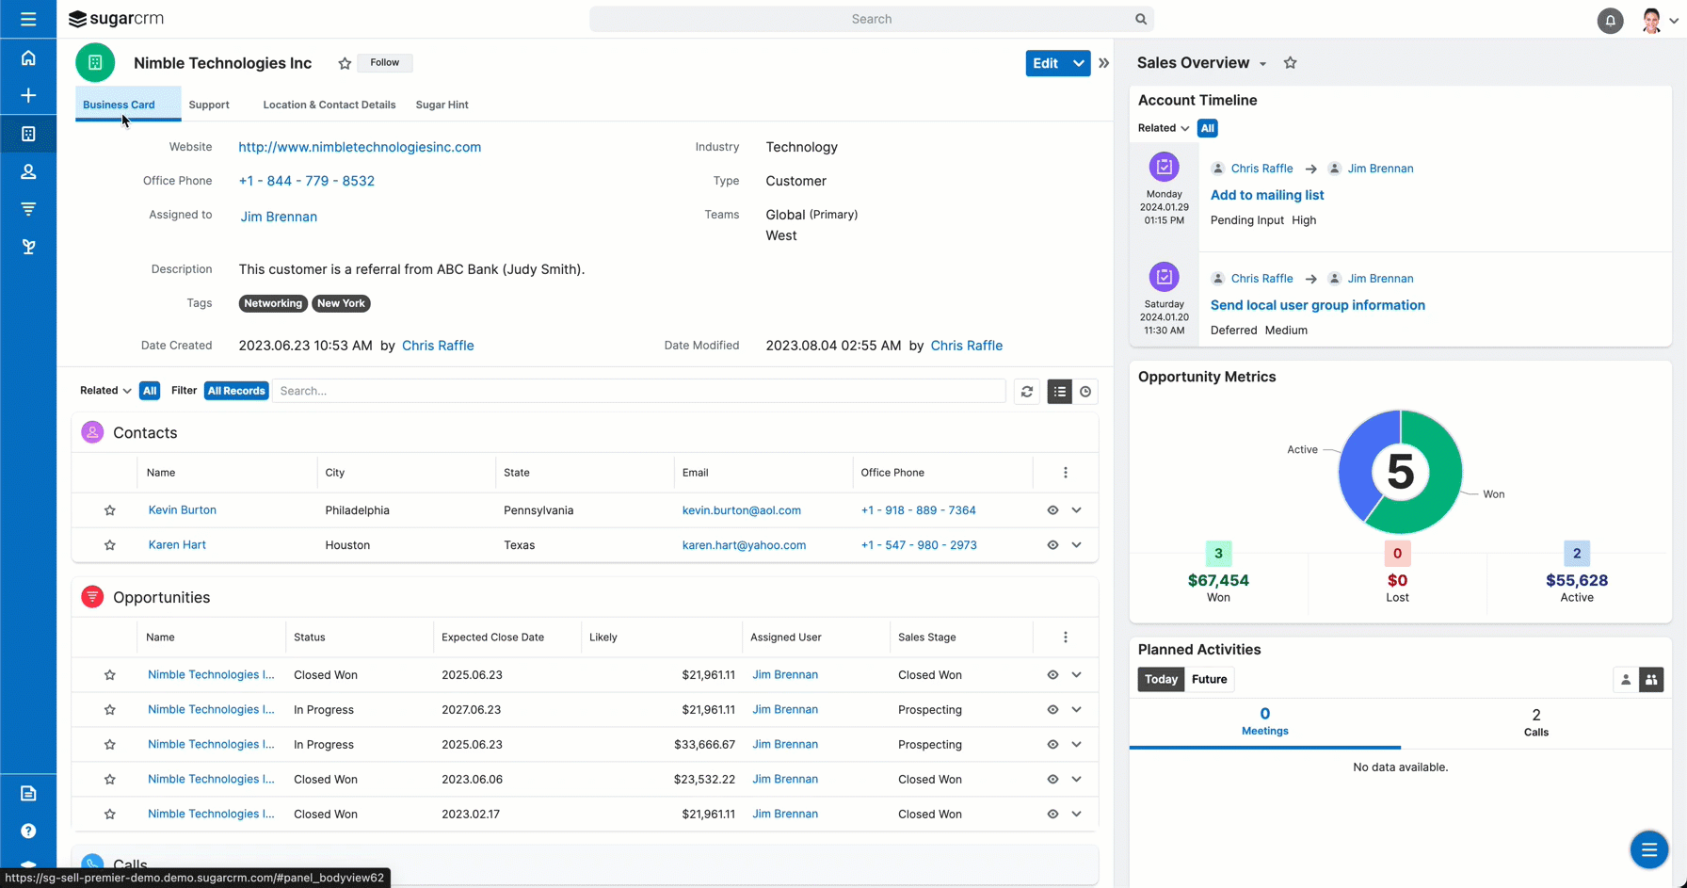1687x888 pixels.
Task: Expand row actions for Kevin Burton
Action: [1076, 510]
